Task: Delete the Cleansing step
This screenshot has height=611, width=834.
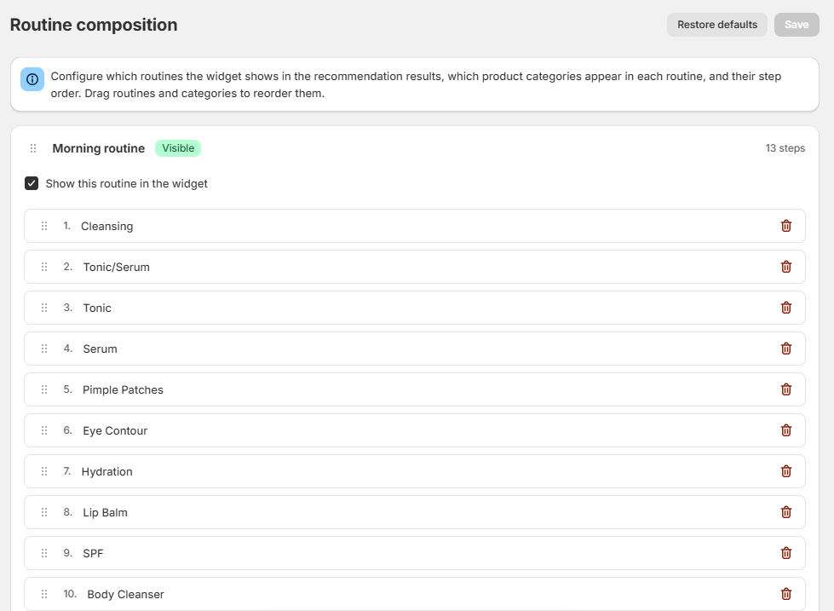Action: click(786, 226)
